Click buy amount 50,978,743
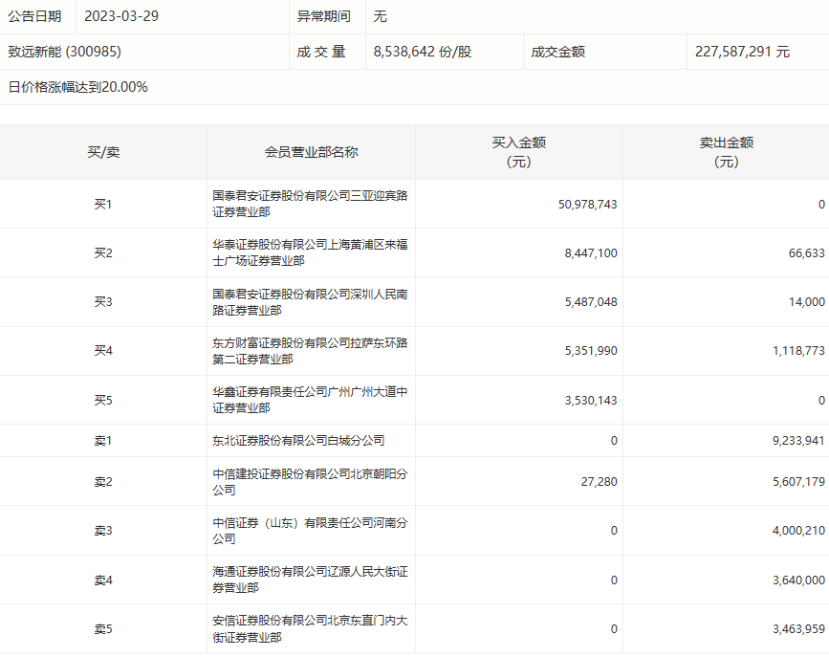The image size is (829, 657). [x=587, y=205]
